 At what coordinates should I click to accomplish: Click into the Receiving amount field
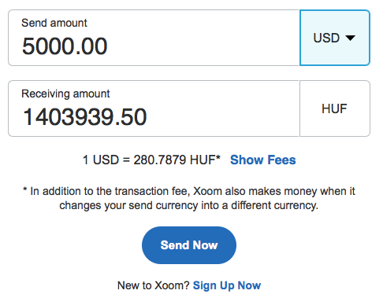click(x=154, y=108)
